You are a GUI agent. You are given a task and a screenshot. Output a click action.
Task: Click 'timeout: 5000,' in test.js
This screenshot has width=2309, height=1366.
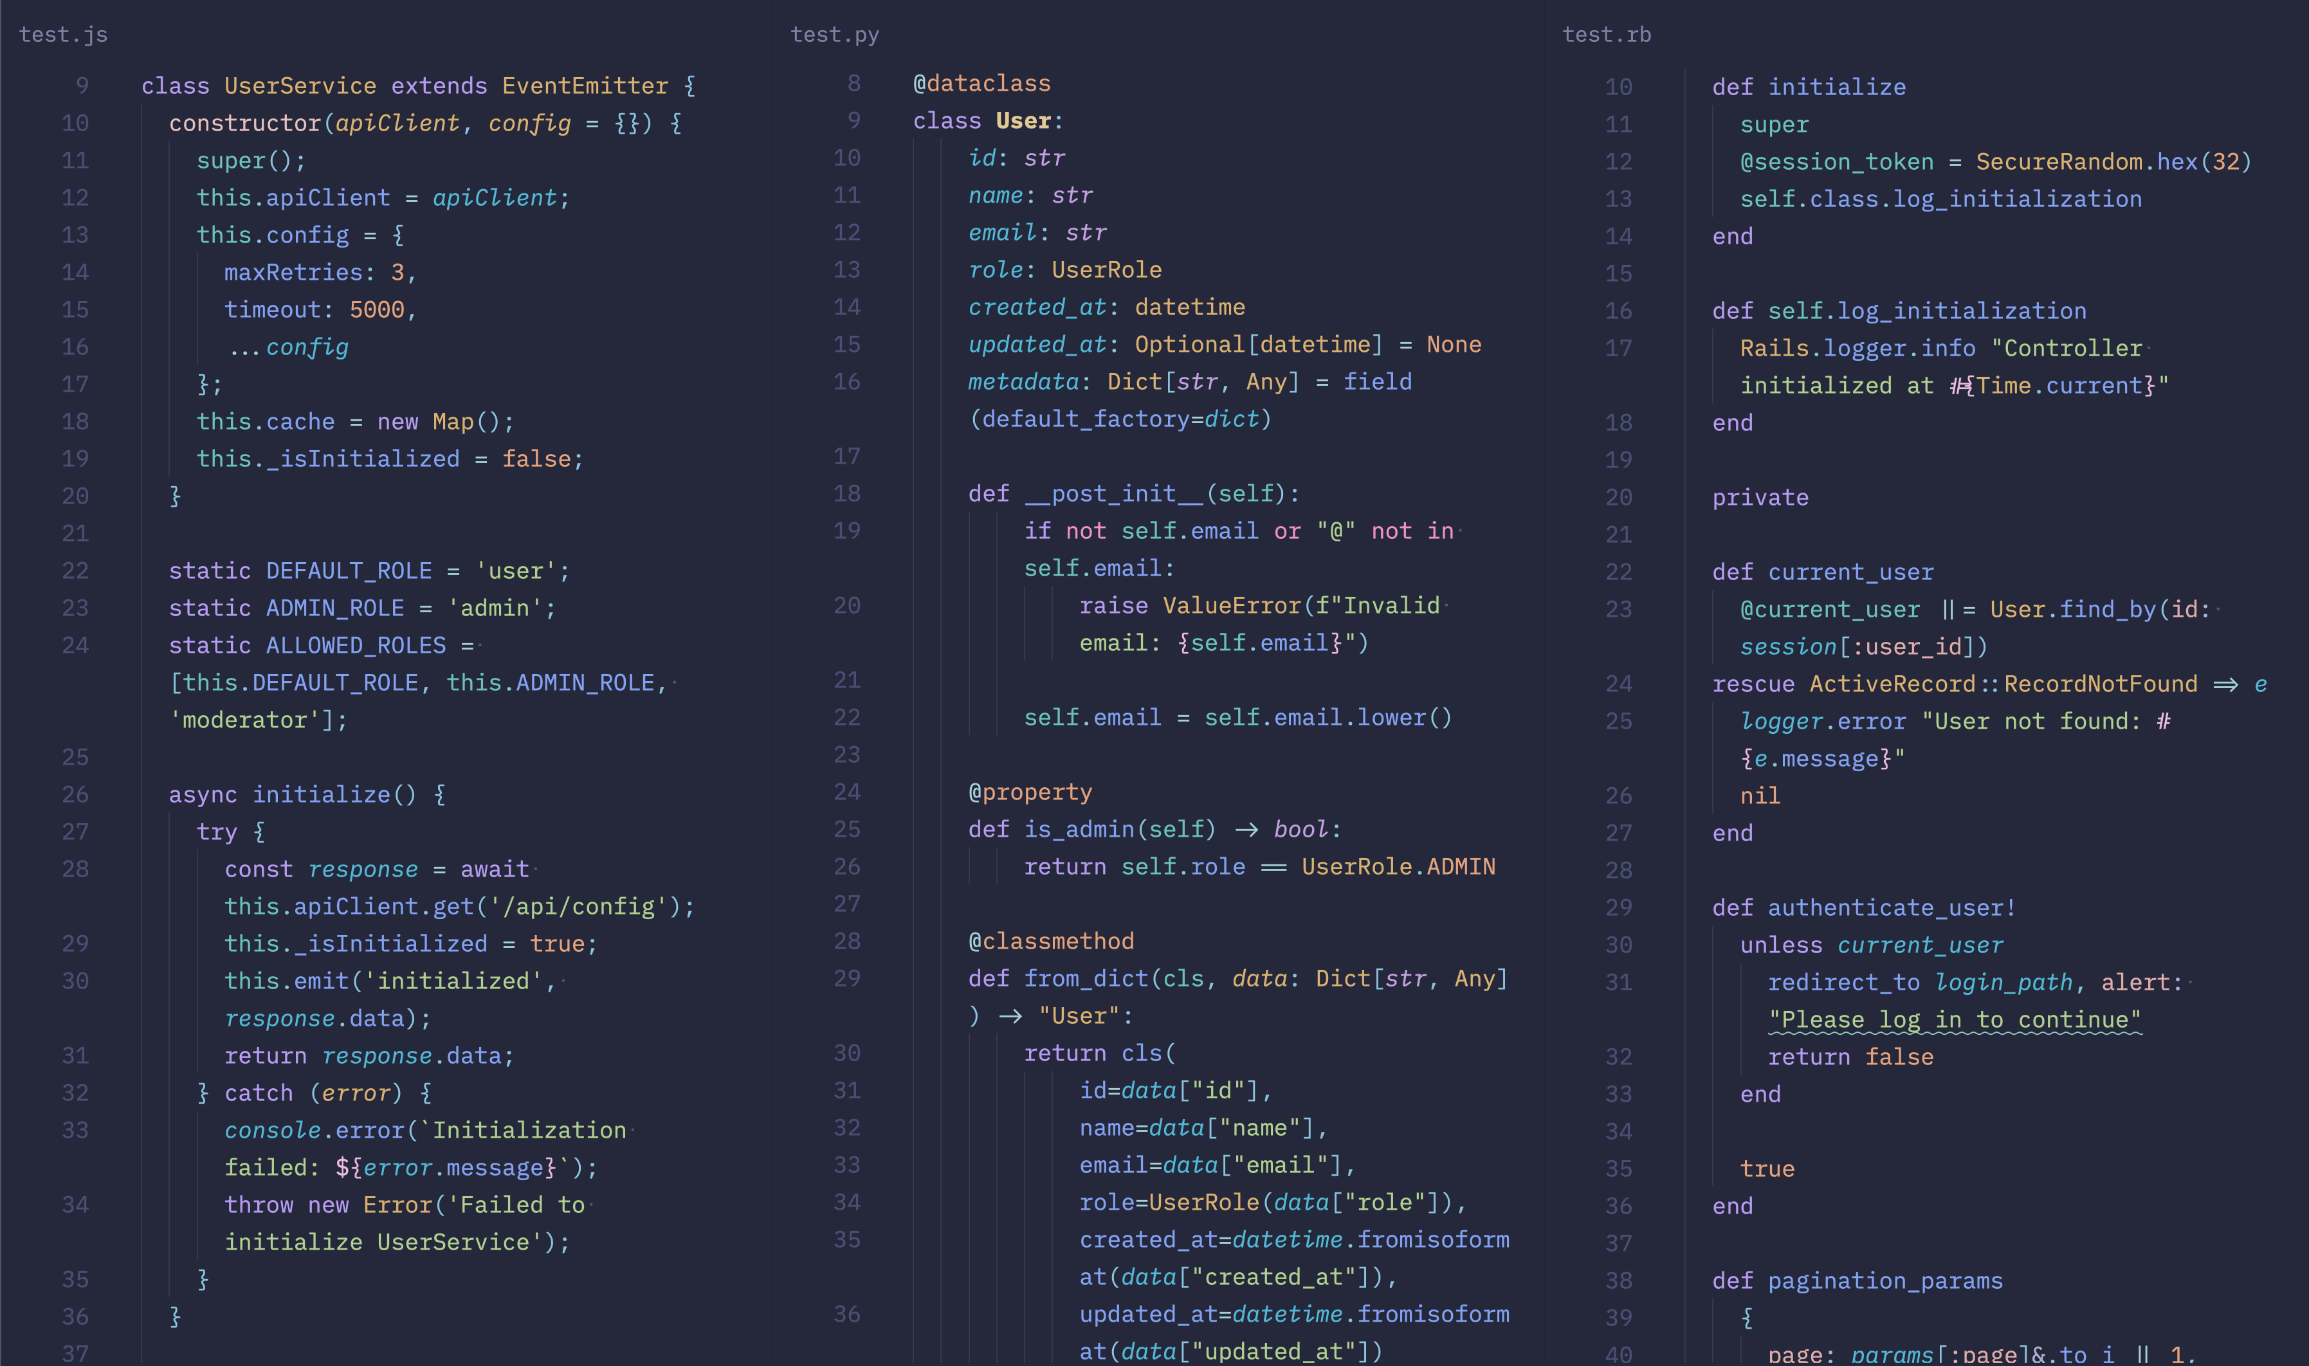[x=321, y=309]
